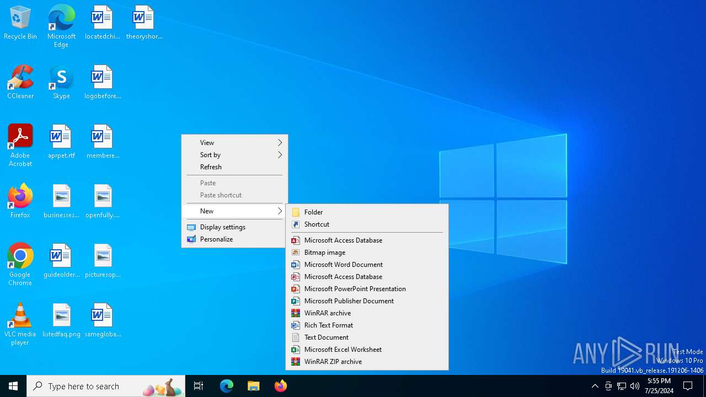Expand the View submenu

(234, 143)
